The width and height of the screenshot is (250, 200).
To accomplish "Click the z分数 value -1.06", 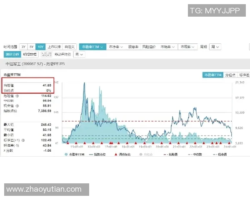I will click(x=47, y=150).
